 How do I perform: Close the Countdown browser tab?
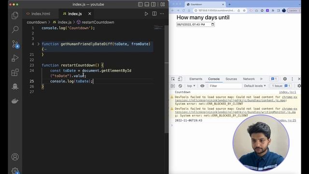coord(223,4)
